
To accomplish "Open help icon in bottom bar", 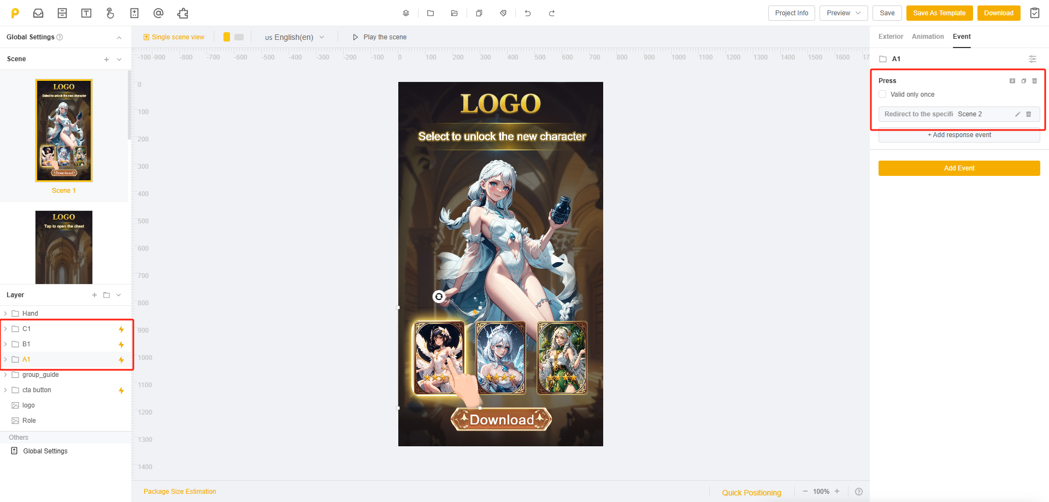I will pyautogui.click(x=859, y=492).
